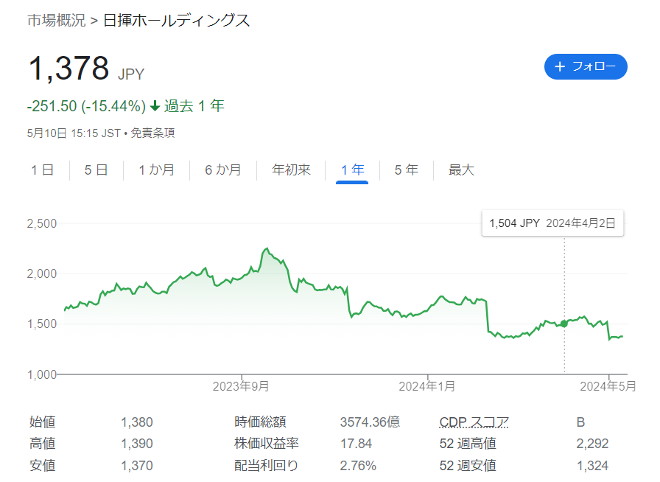Screen dimensions: 660x482
Task: Click the CDP score value B
Action: (x=581, y=422)
